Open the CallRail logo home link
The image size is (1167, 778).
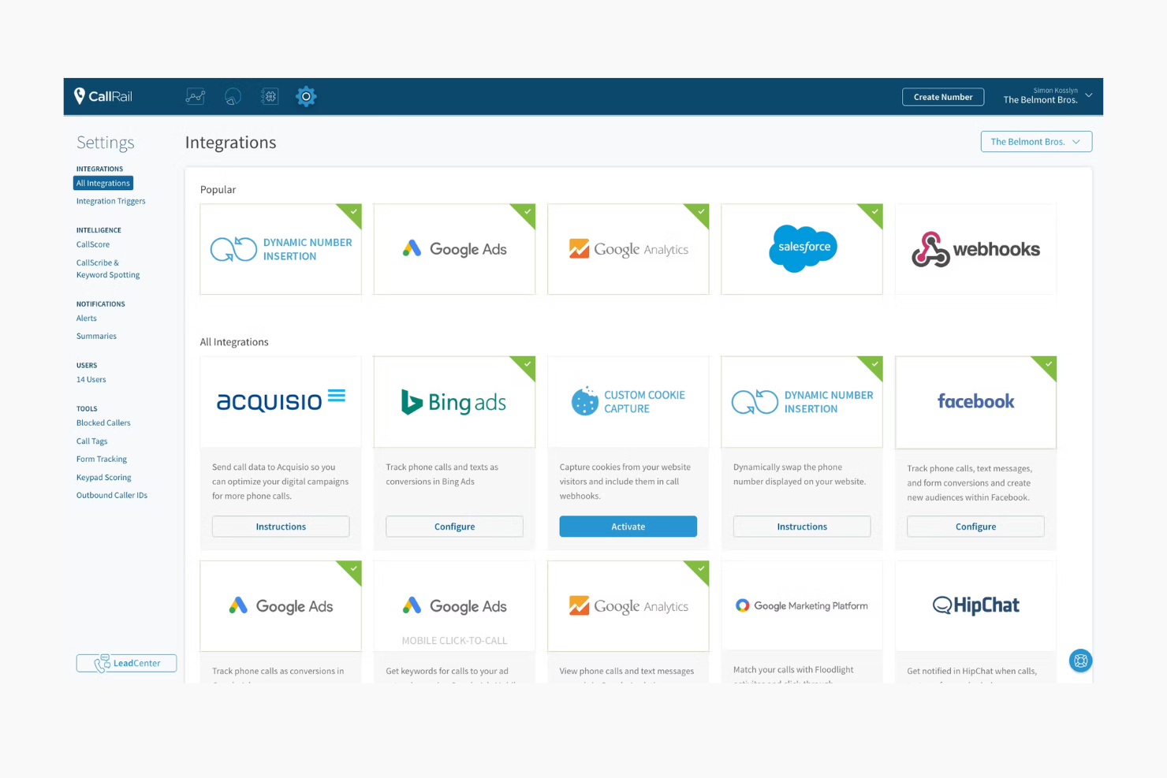pyautogui.click(x=103, y=96)
